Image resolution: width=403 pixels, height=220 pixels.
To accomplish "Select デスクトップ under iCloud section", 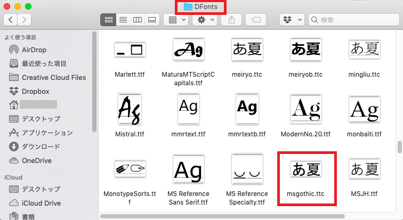I will [35, 189].
